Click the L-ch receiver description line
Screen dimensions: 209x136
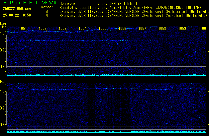(x=134, y=12)
